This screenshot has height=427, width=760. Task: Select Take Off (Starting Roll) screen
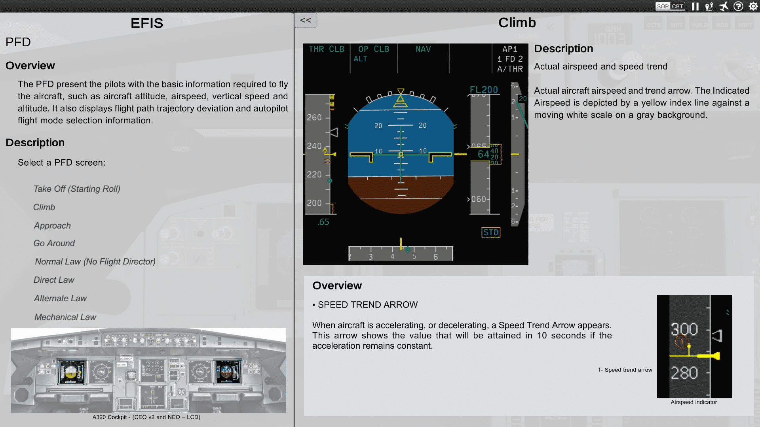point(77,189)
